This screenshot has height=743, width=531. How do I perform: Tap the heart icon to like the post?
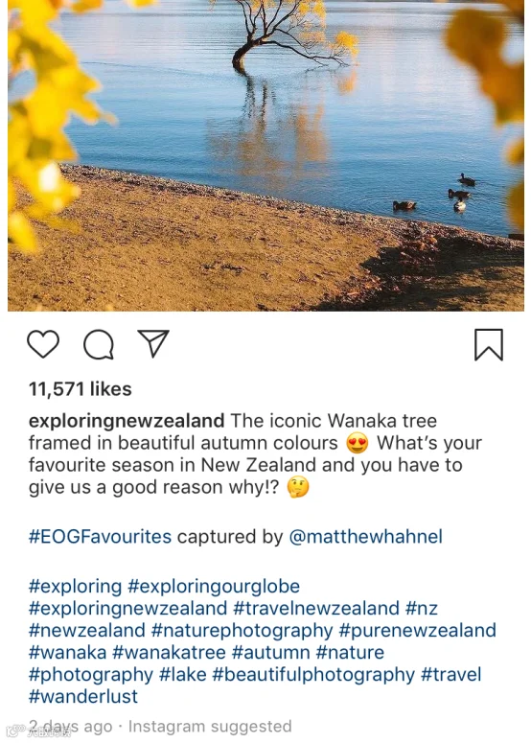click(43, 344)
